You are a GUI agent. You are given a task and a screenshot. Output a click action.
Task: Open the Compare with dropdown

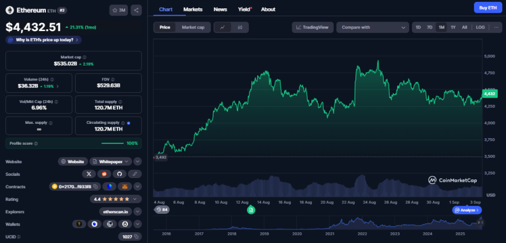373,27
